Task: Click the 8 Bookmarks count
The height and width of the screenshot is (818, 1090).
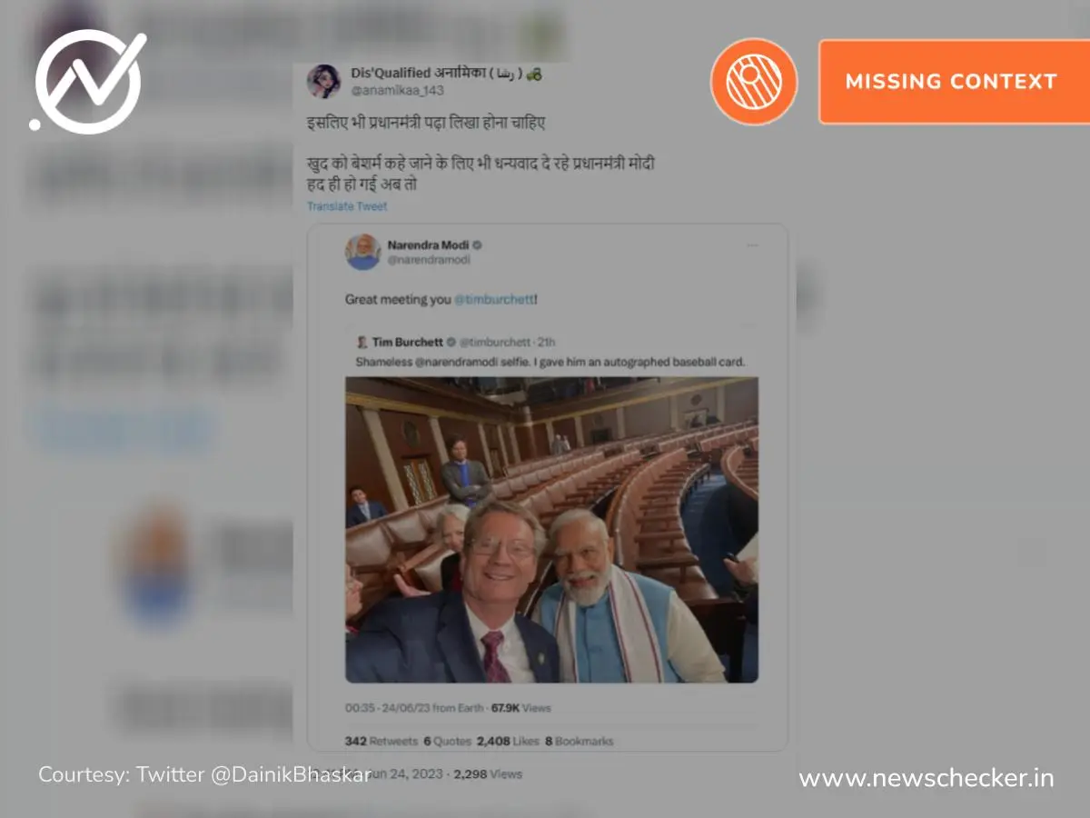Action: (579, 742)
